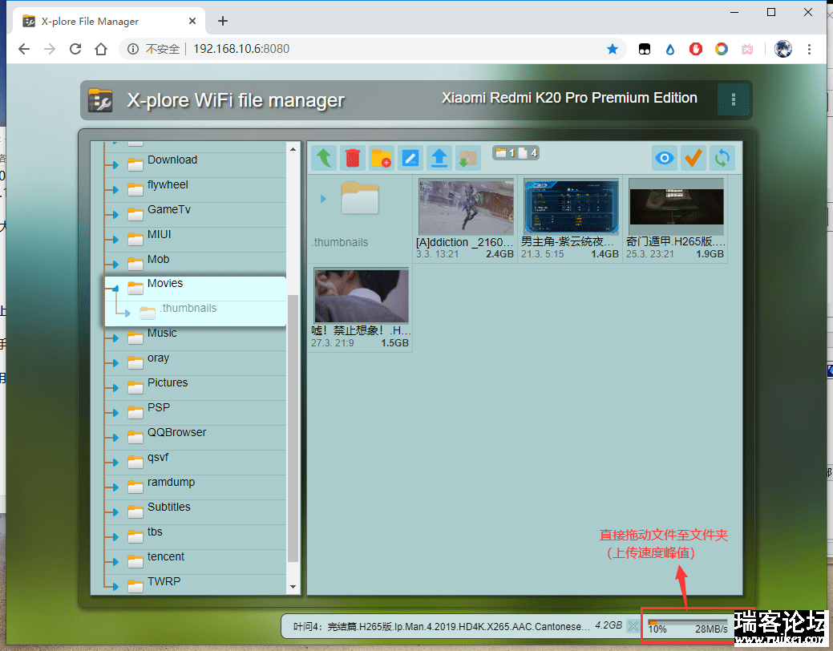Open the Chrome three-dot menu
833x651 pixels.
pyautogui.click(x=809, y=50)
